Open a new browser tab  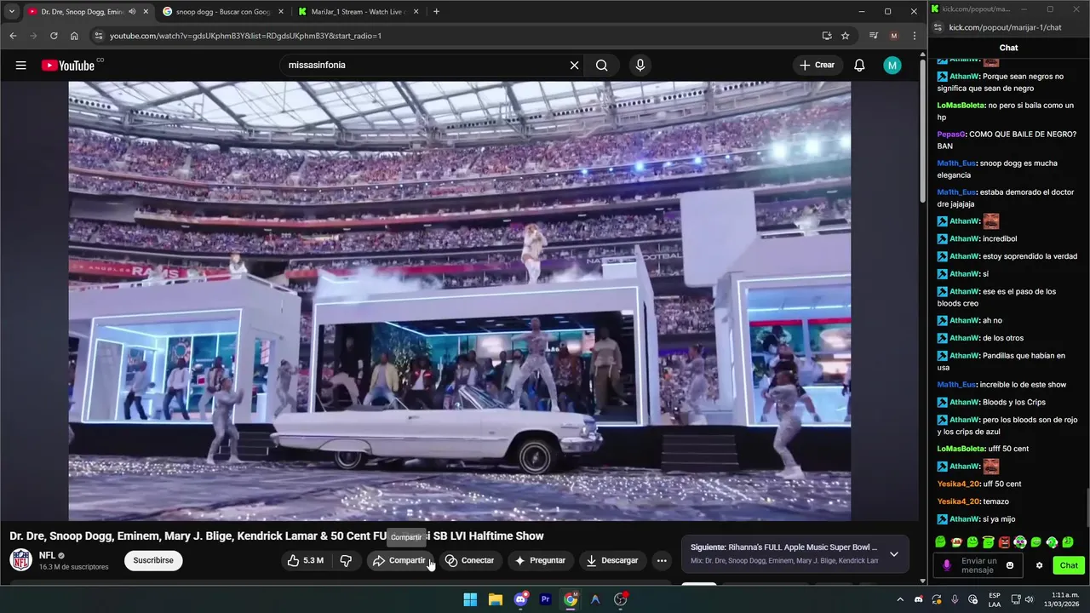[x=437, y=12]
